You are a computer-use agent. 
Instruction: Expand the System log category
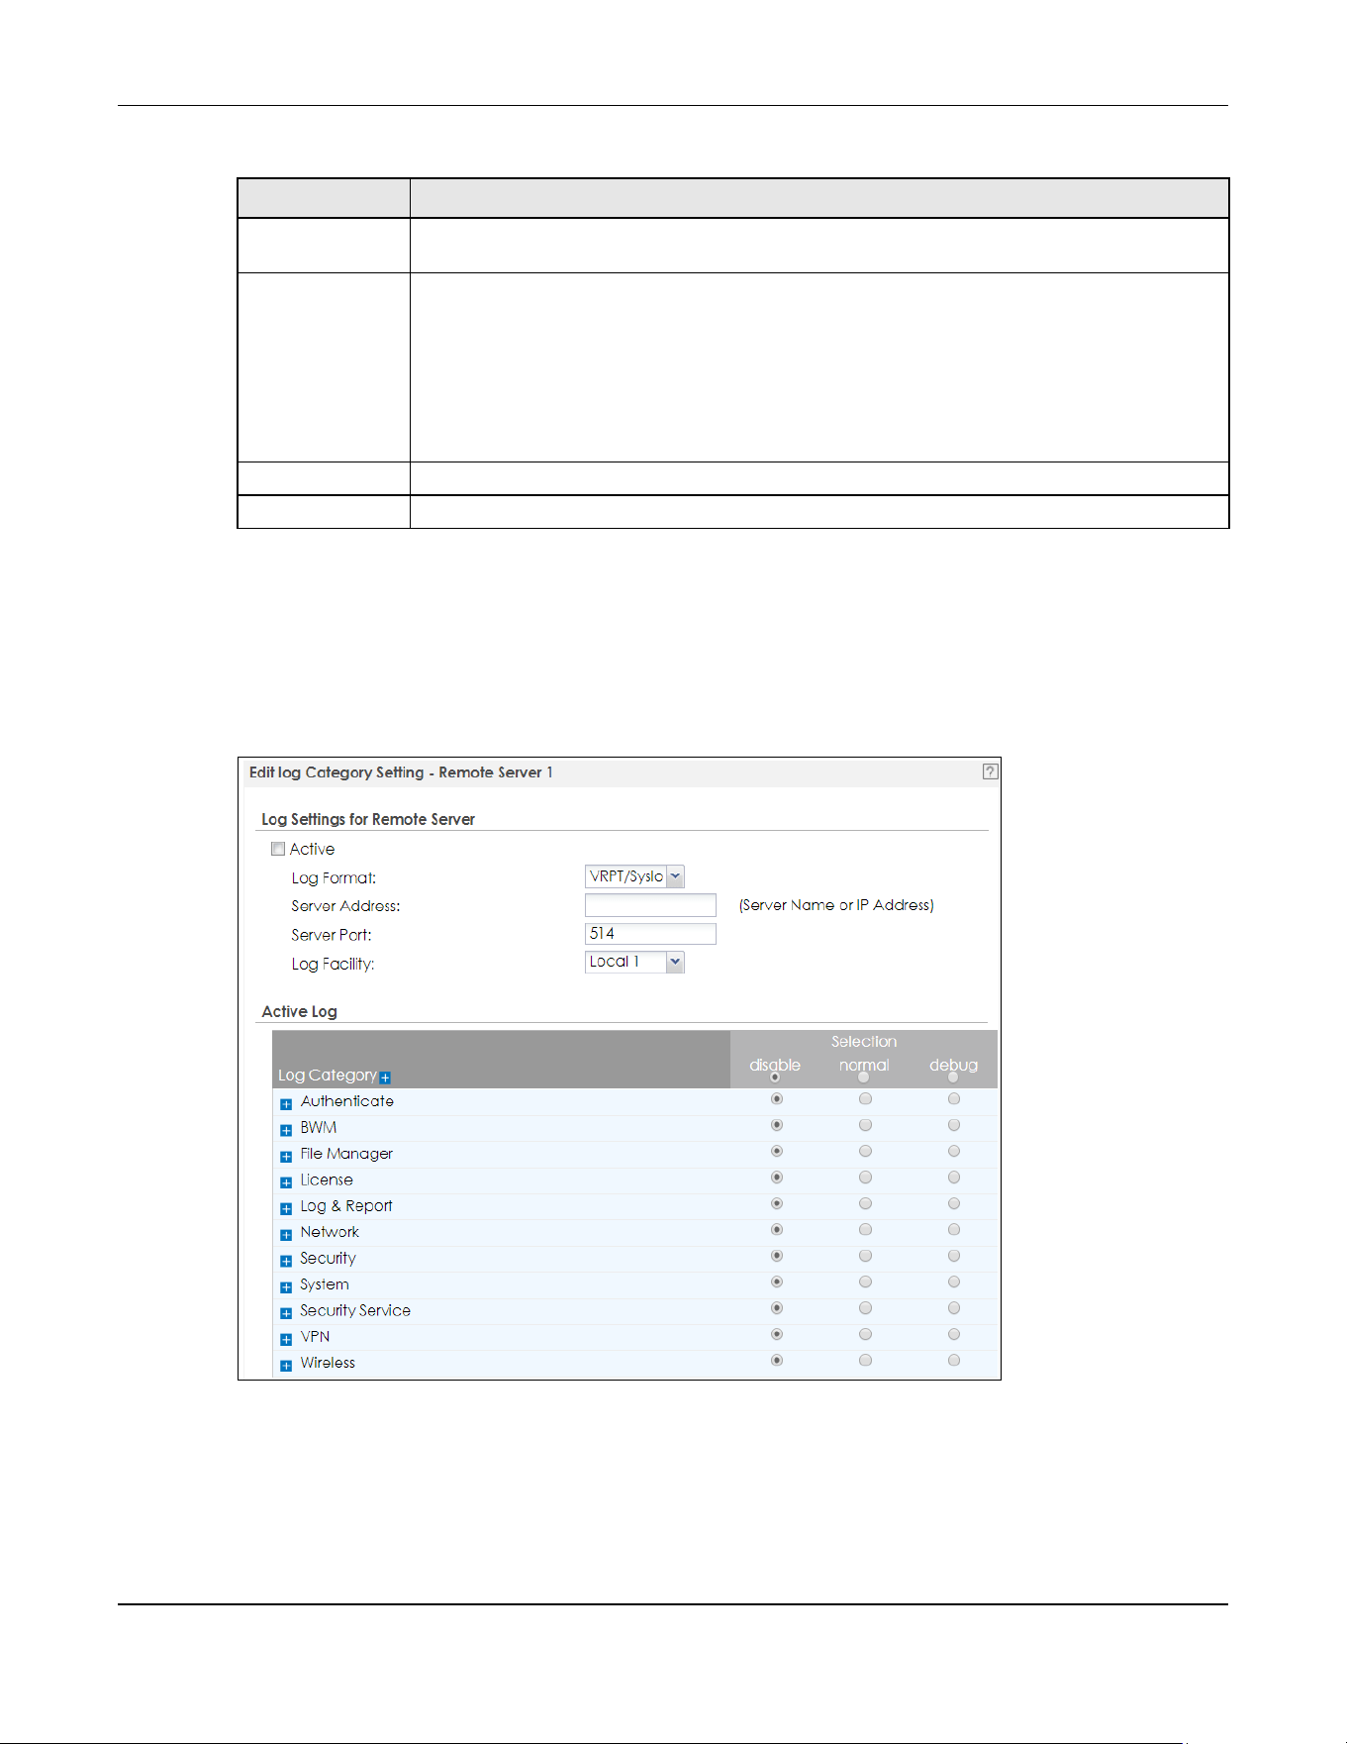pyautogui.click(x=286, y=1287)
